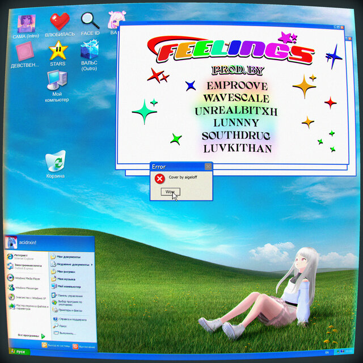This screenshot has height=363, width=363.
Task: Open the ВАЛЬС (Outro) water cube icon
Action: click(x=90, y=56)
